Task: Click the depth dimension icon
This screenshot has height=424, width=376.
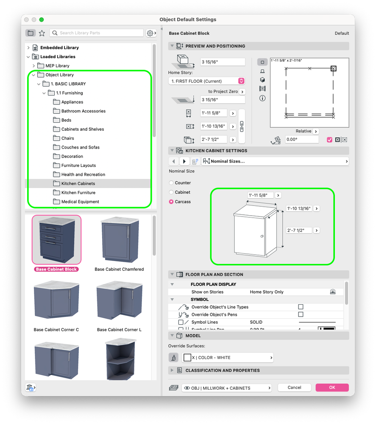Action: 190,126
